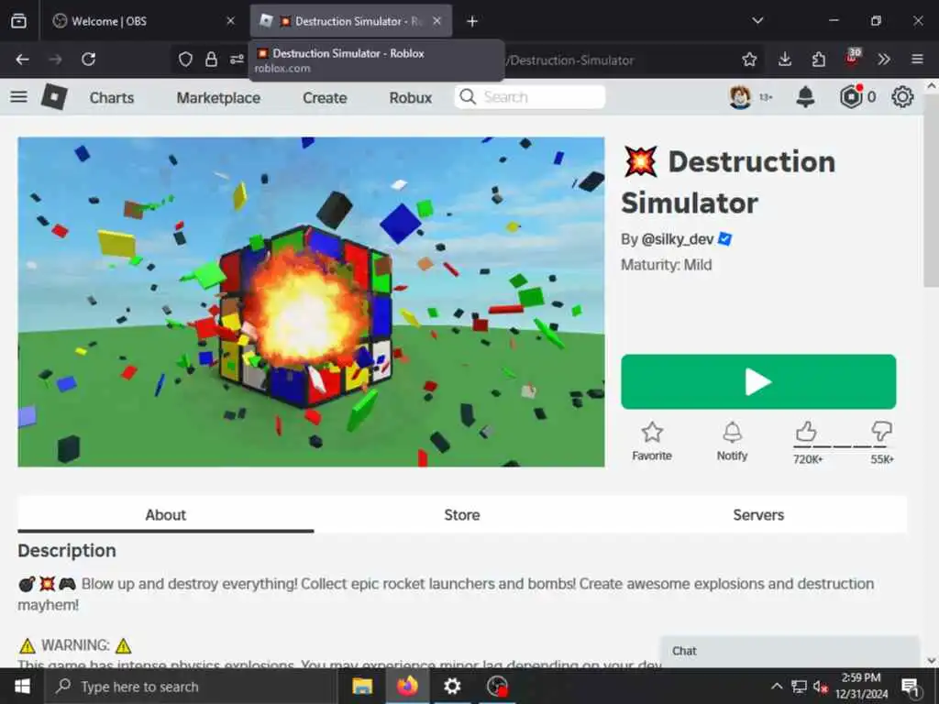Click the game explosion thumbnail image
The height and width of the screenshot is (704, 939).
311,302
